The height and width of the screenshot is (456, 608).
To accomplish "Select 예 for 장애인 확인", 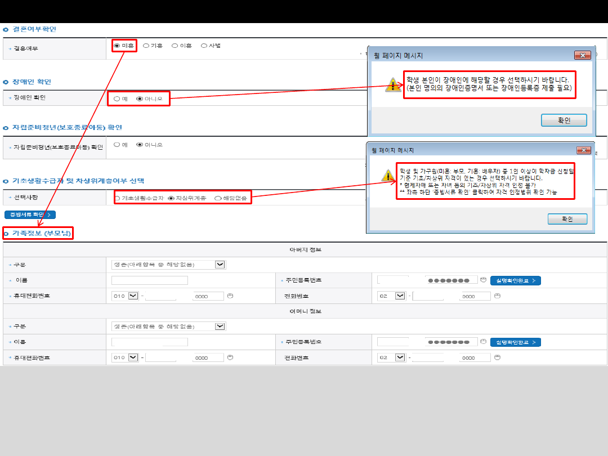I will click(117, 99).
